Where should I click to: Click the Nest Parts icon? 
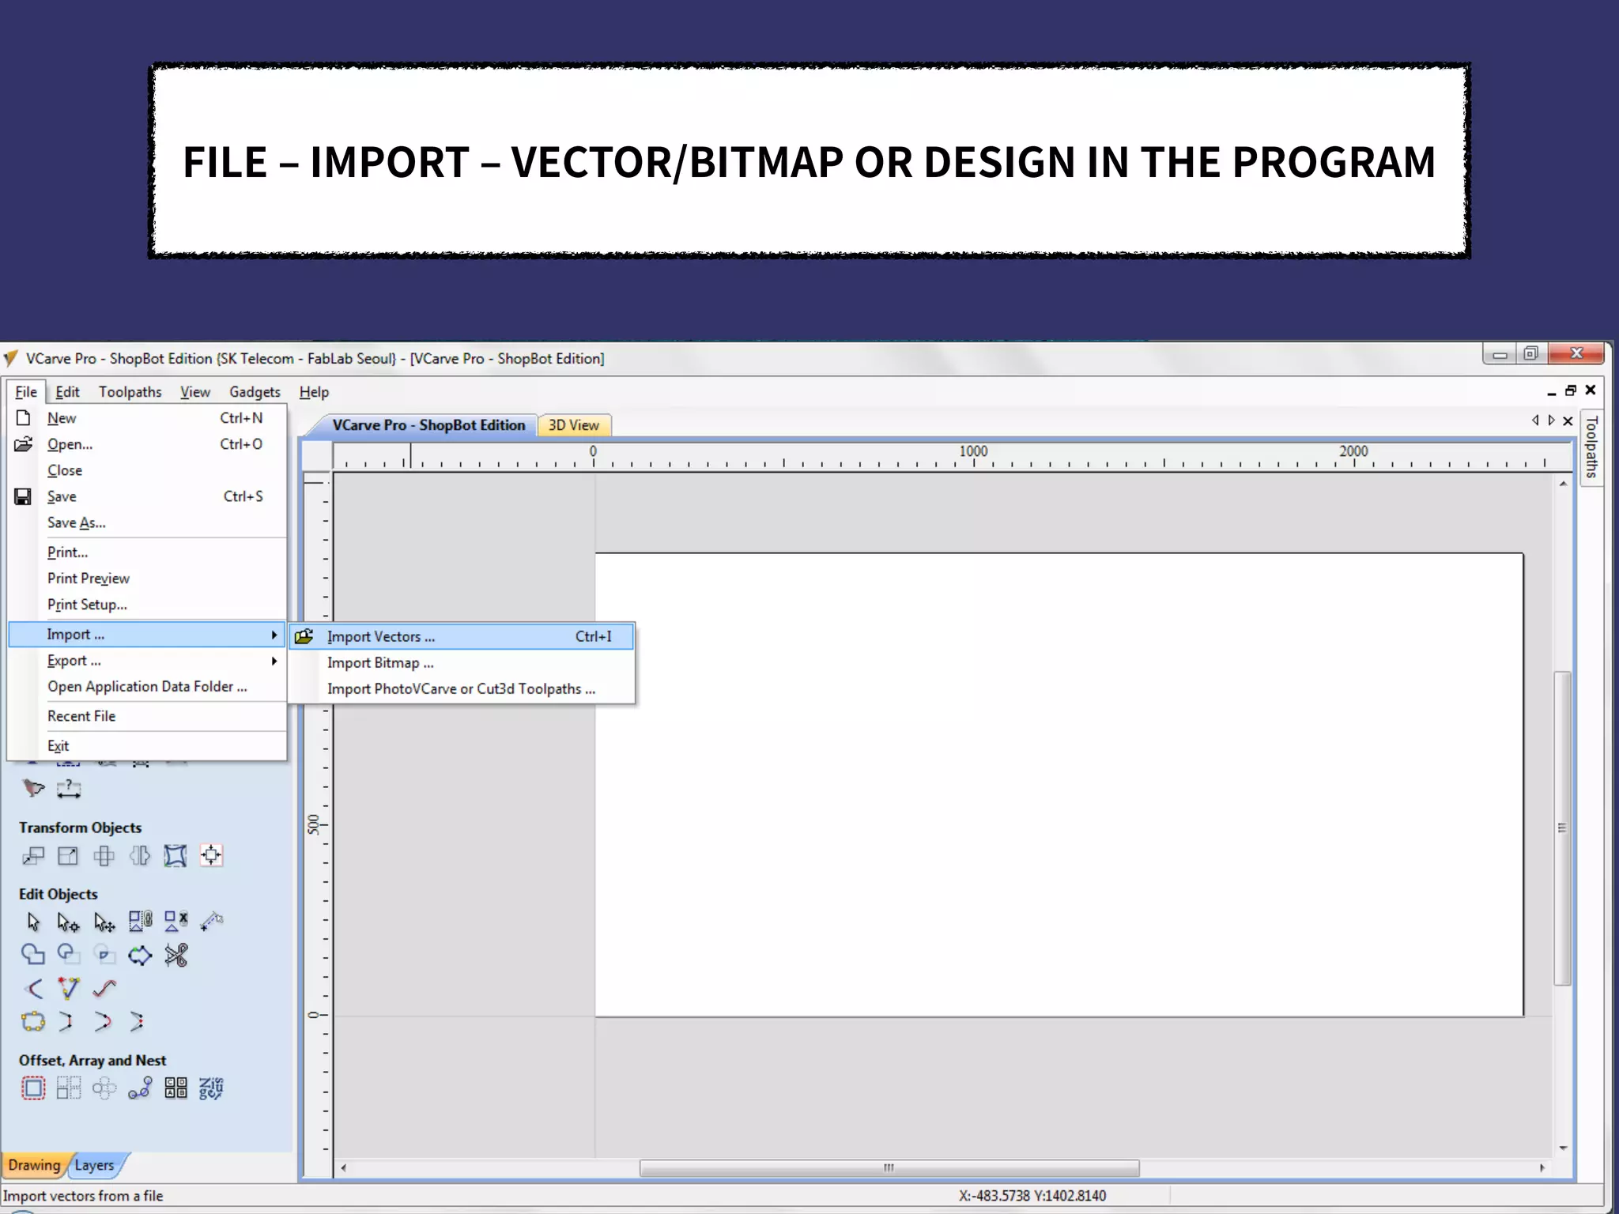pyautogui.click(x=211, y=1088)
